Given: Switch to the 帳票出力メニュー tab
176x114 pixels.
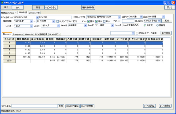Looking at the screenshot, I should pos(9,13).
